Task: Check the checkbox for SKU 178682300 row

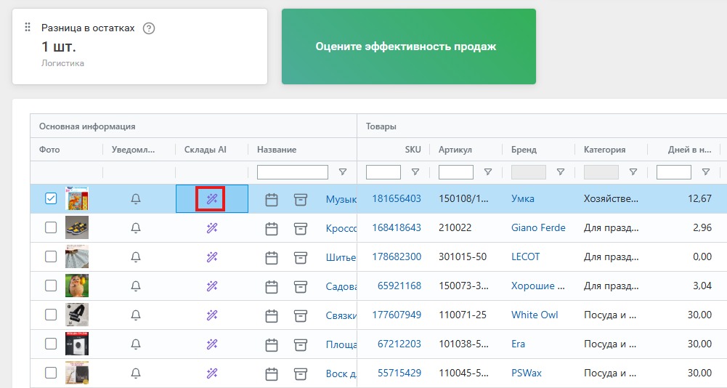Action: [51, 256]
